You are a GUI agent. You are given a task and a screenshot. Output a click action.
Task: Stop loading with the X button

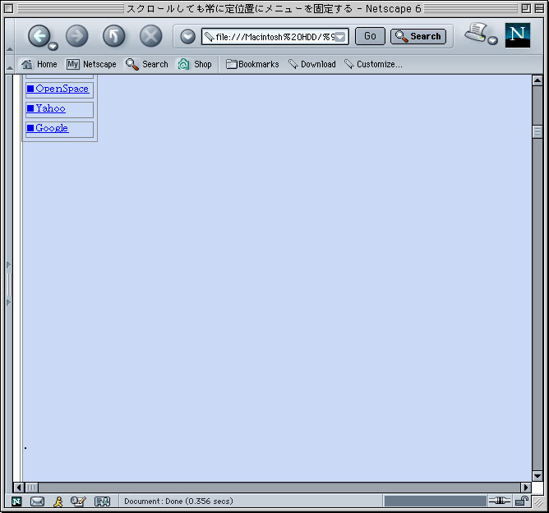click(151, 35)
